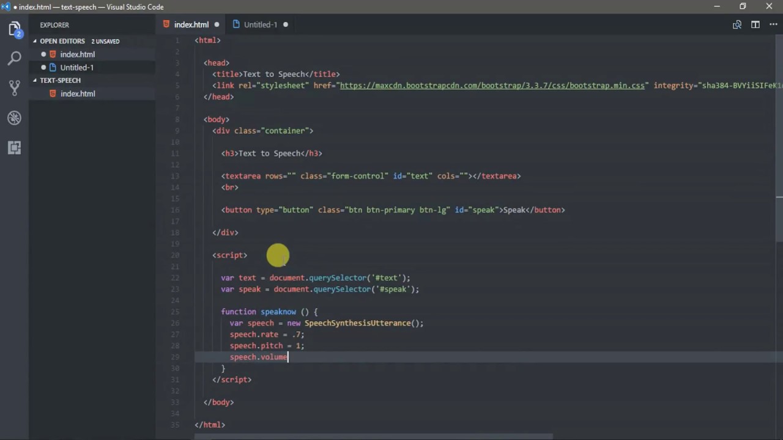
Task: Click speech.rate on line 27
Action: coord(254,334)
